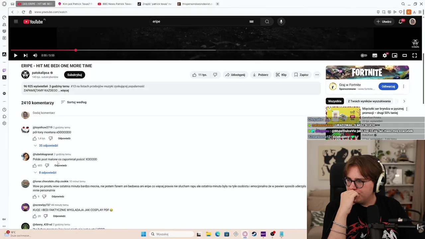Screen dimensions: 425x239
Task: Open three-dot options of the Fortnite ad
Action: click(x=403, y=86)
